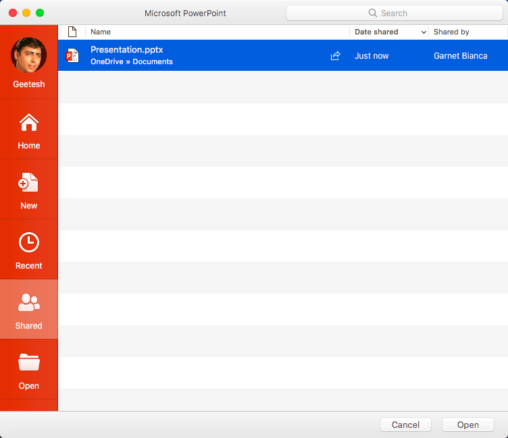The width and height of the screenshot is (508, 438).
Task: Select the Shared people icon
Action: pos(28,303)
